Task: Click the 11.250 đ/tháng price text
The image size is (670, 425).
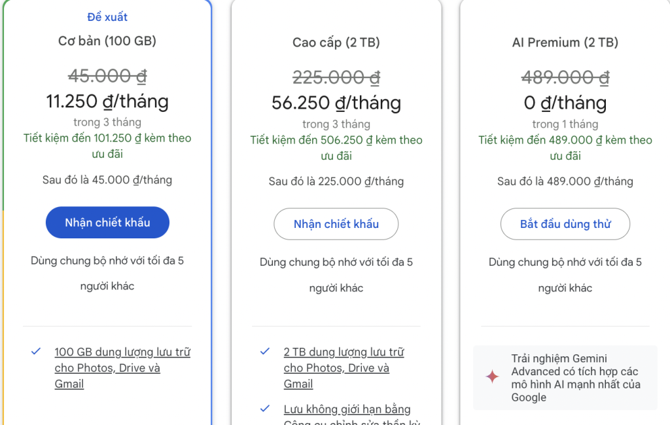Action: click(x=107, y=102)
